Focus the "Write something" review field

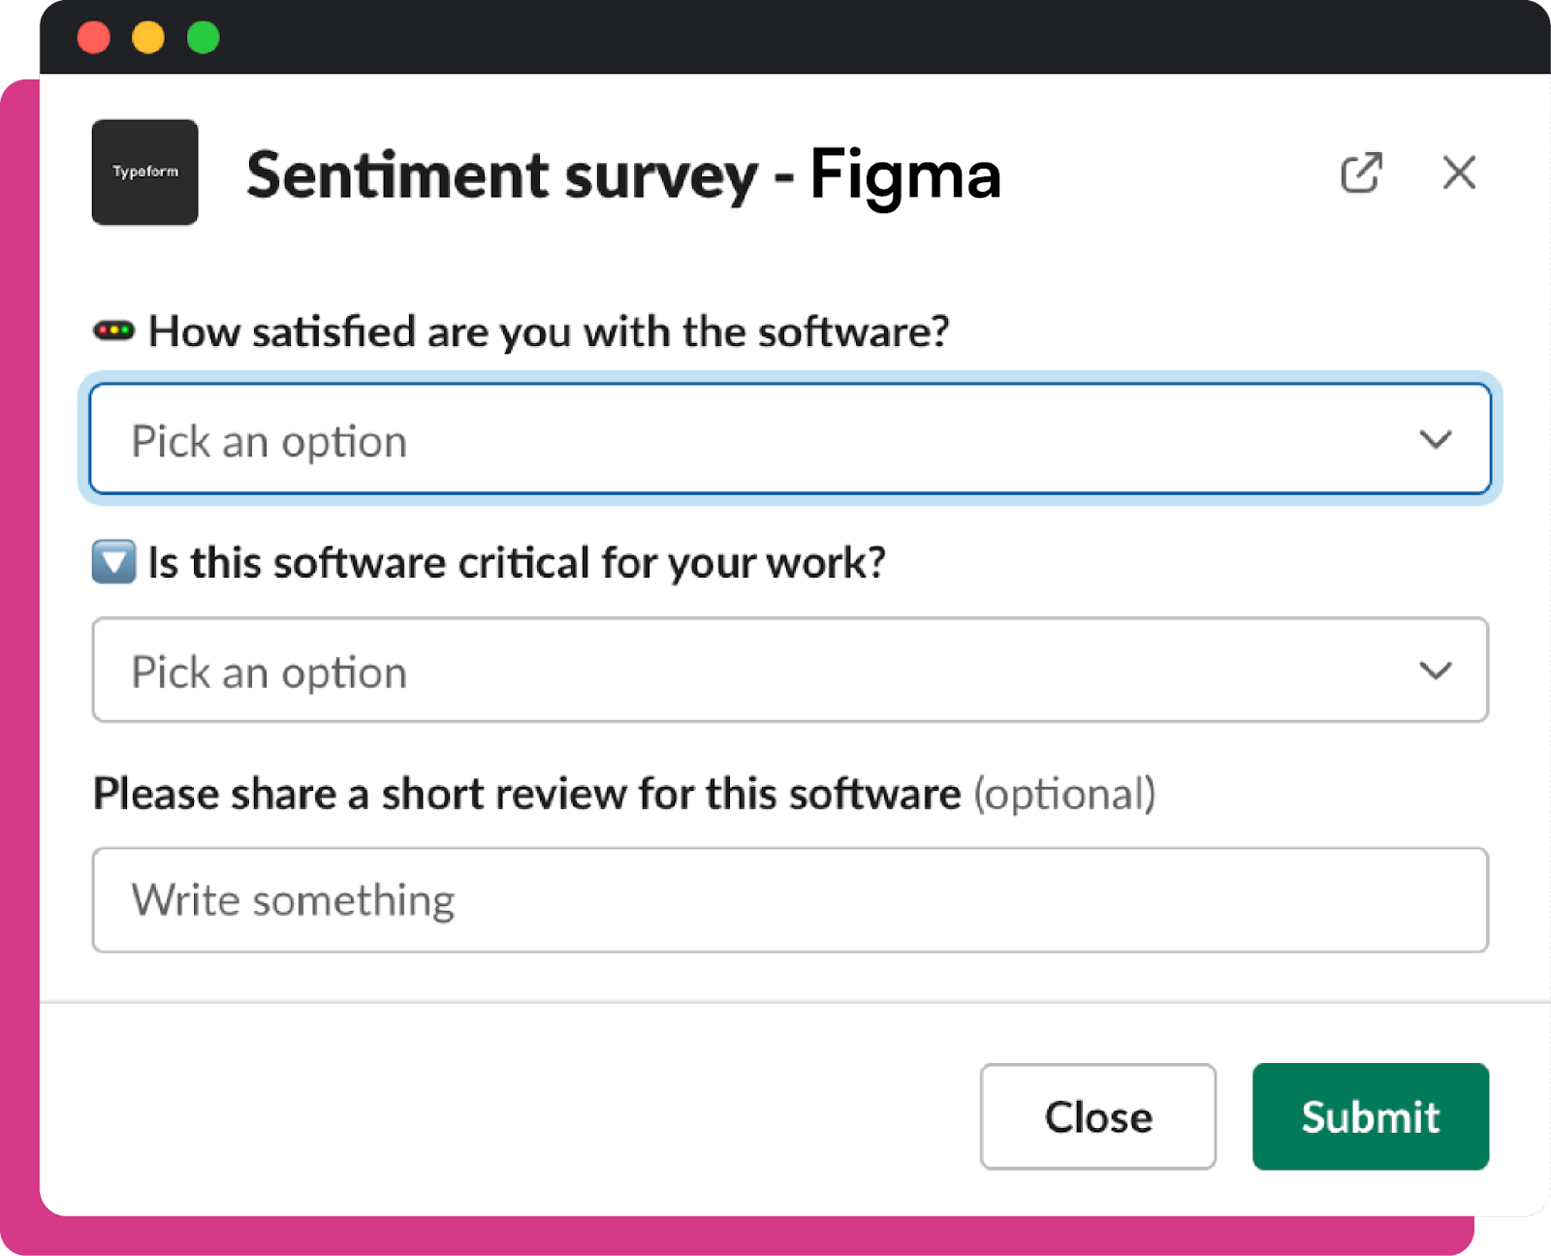790,900
